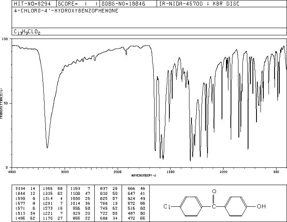Image resolution: width=287 pixels, height=222 pixels.
Task: Click the OH group label in the structure
Action: 261,206
